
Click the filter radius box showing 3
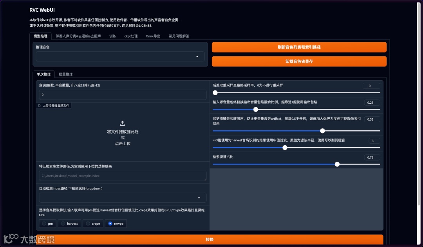click(x=374, y=141)
